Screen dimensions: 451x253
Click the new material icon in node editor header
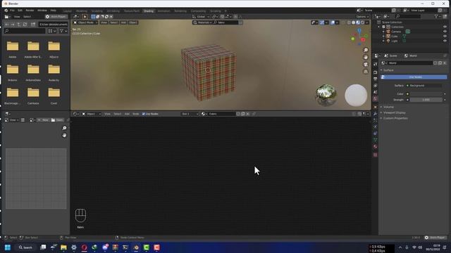click(242, 114)
